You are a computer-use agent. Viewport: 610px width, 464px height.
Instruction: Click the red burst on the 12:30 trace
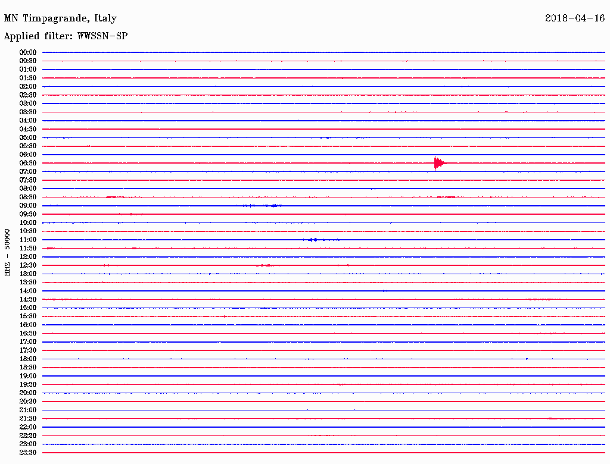pyautogui.click(x=265, y=265)
